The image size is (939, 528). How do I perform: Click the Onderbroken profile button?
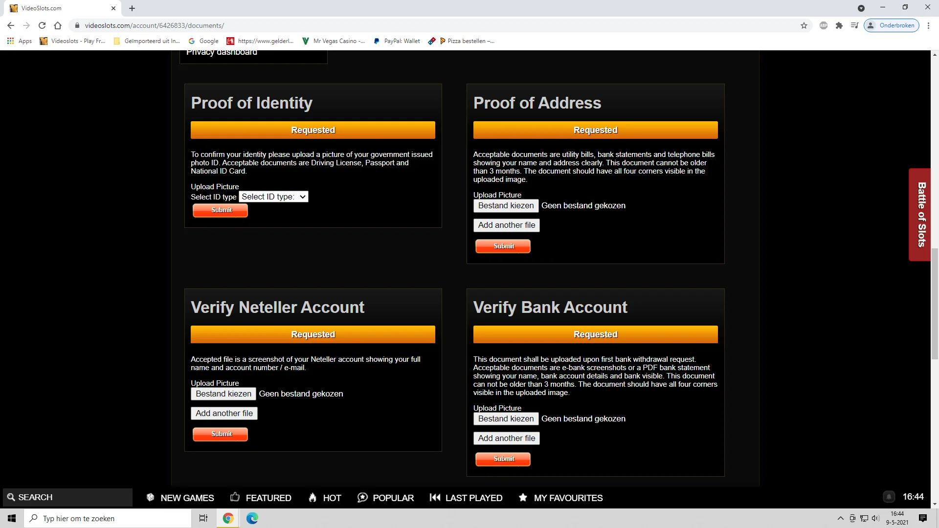point(892,25)
